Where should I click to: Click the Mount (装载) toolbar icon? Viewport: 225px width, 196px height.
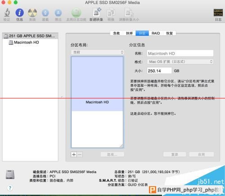[x=45, y=13]
